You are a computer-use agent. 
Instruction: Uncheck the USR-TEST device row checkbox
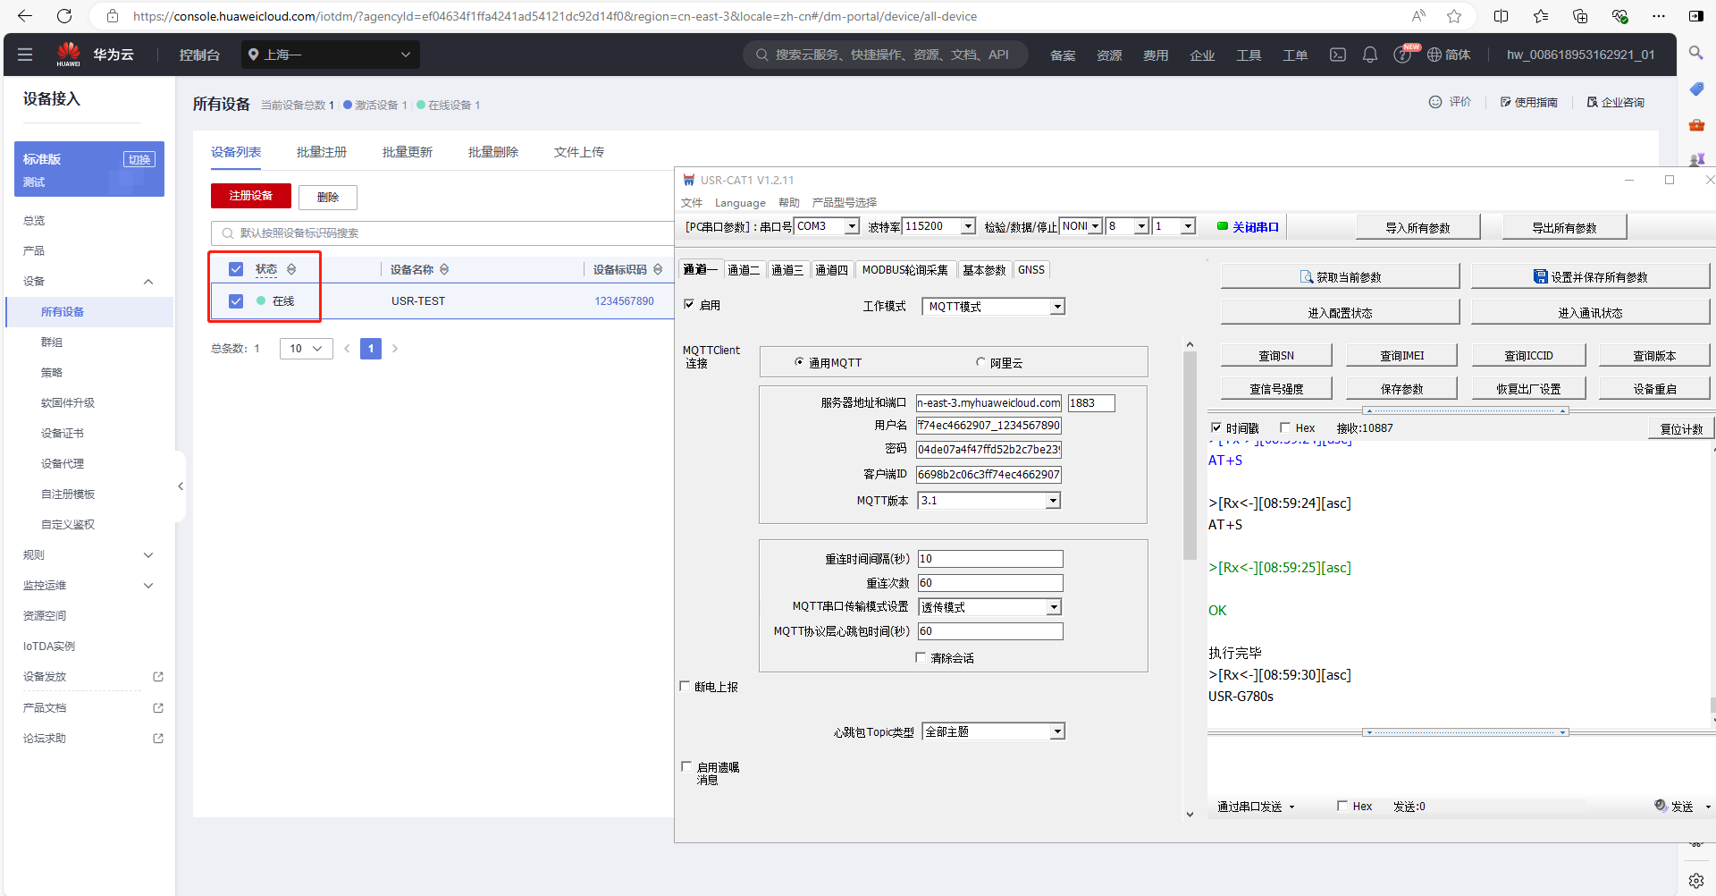pos(236,301)
